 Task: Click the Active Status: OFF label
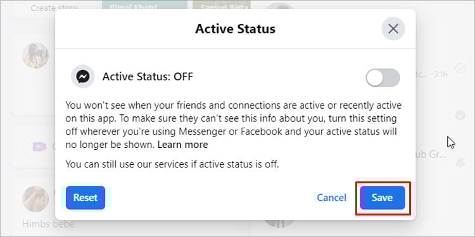[148, 76]
